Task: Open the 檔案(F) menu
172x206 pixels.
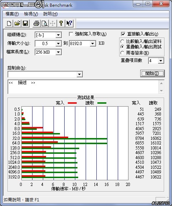Action: pyautogui.click(x=12, y=14)
